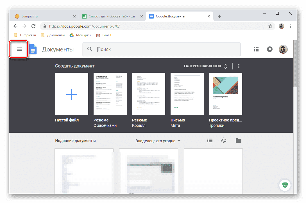Select the 'Письмо Мята' template
The width and height of the screenshot is (306, 203).
tap(187, 94)
